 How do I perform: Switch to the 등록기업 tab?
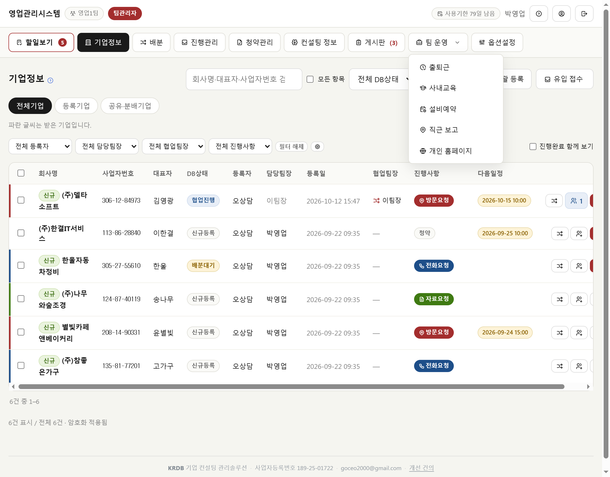76,106
